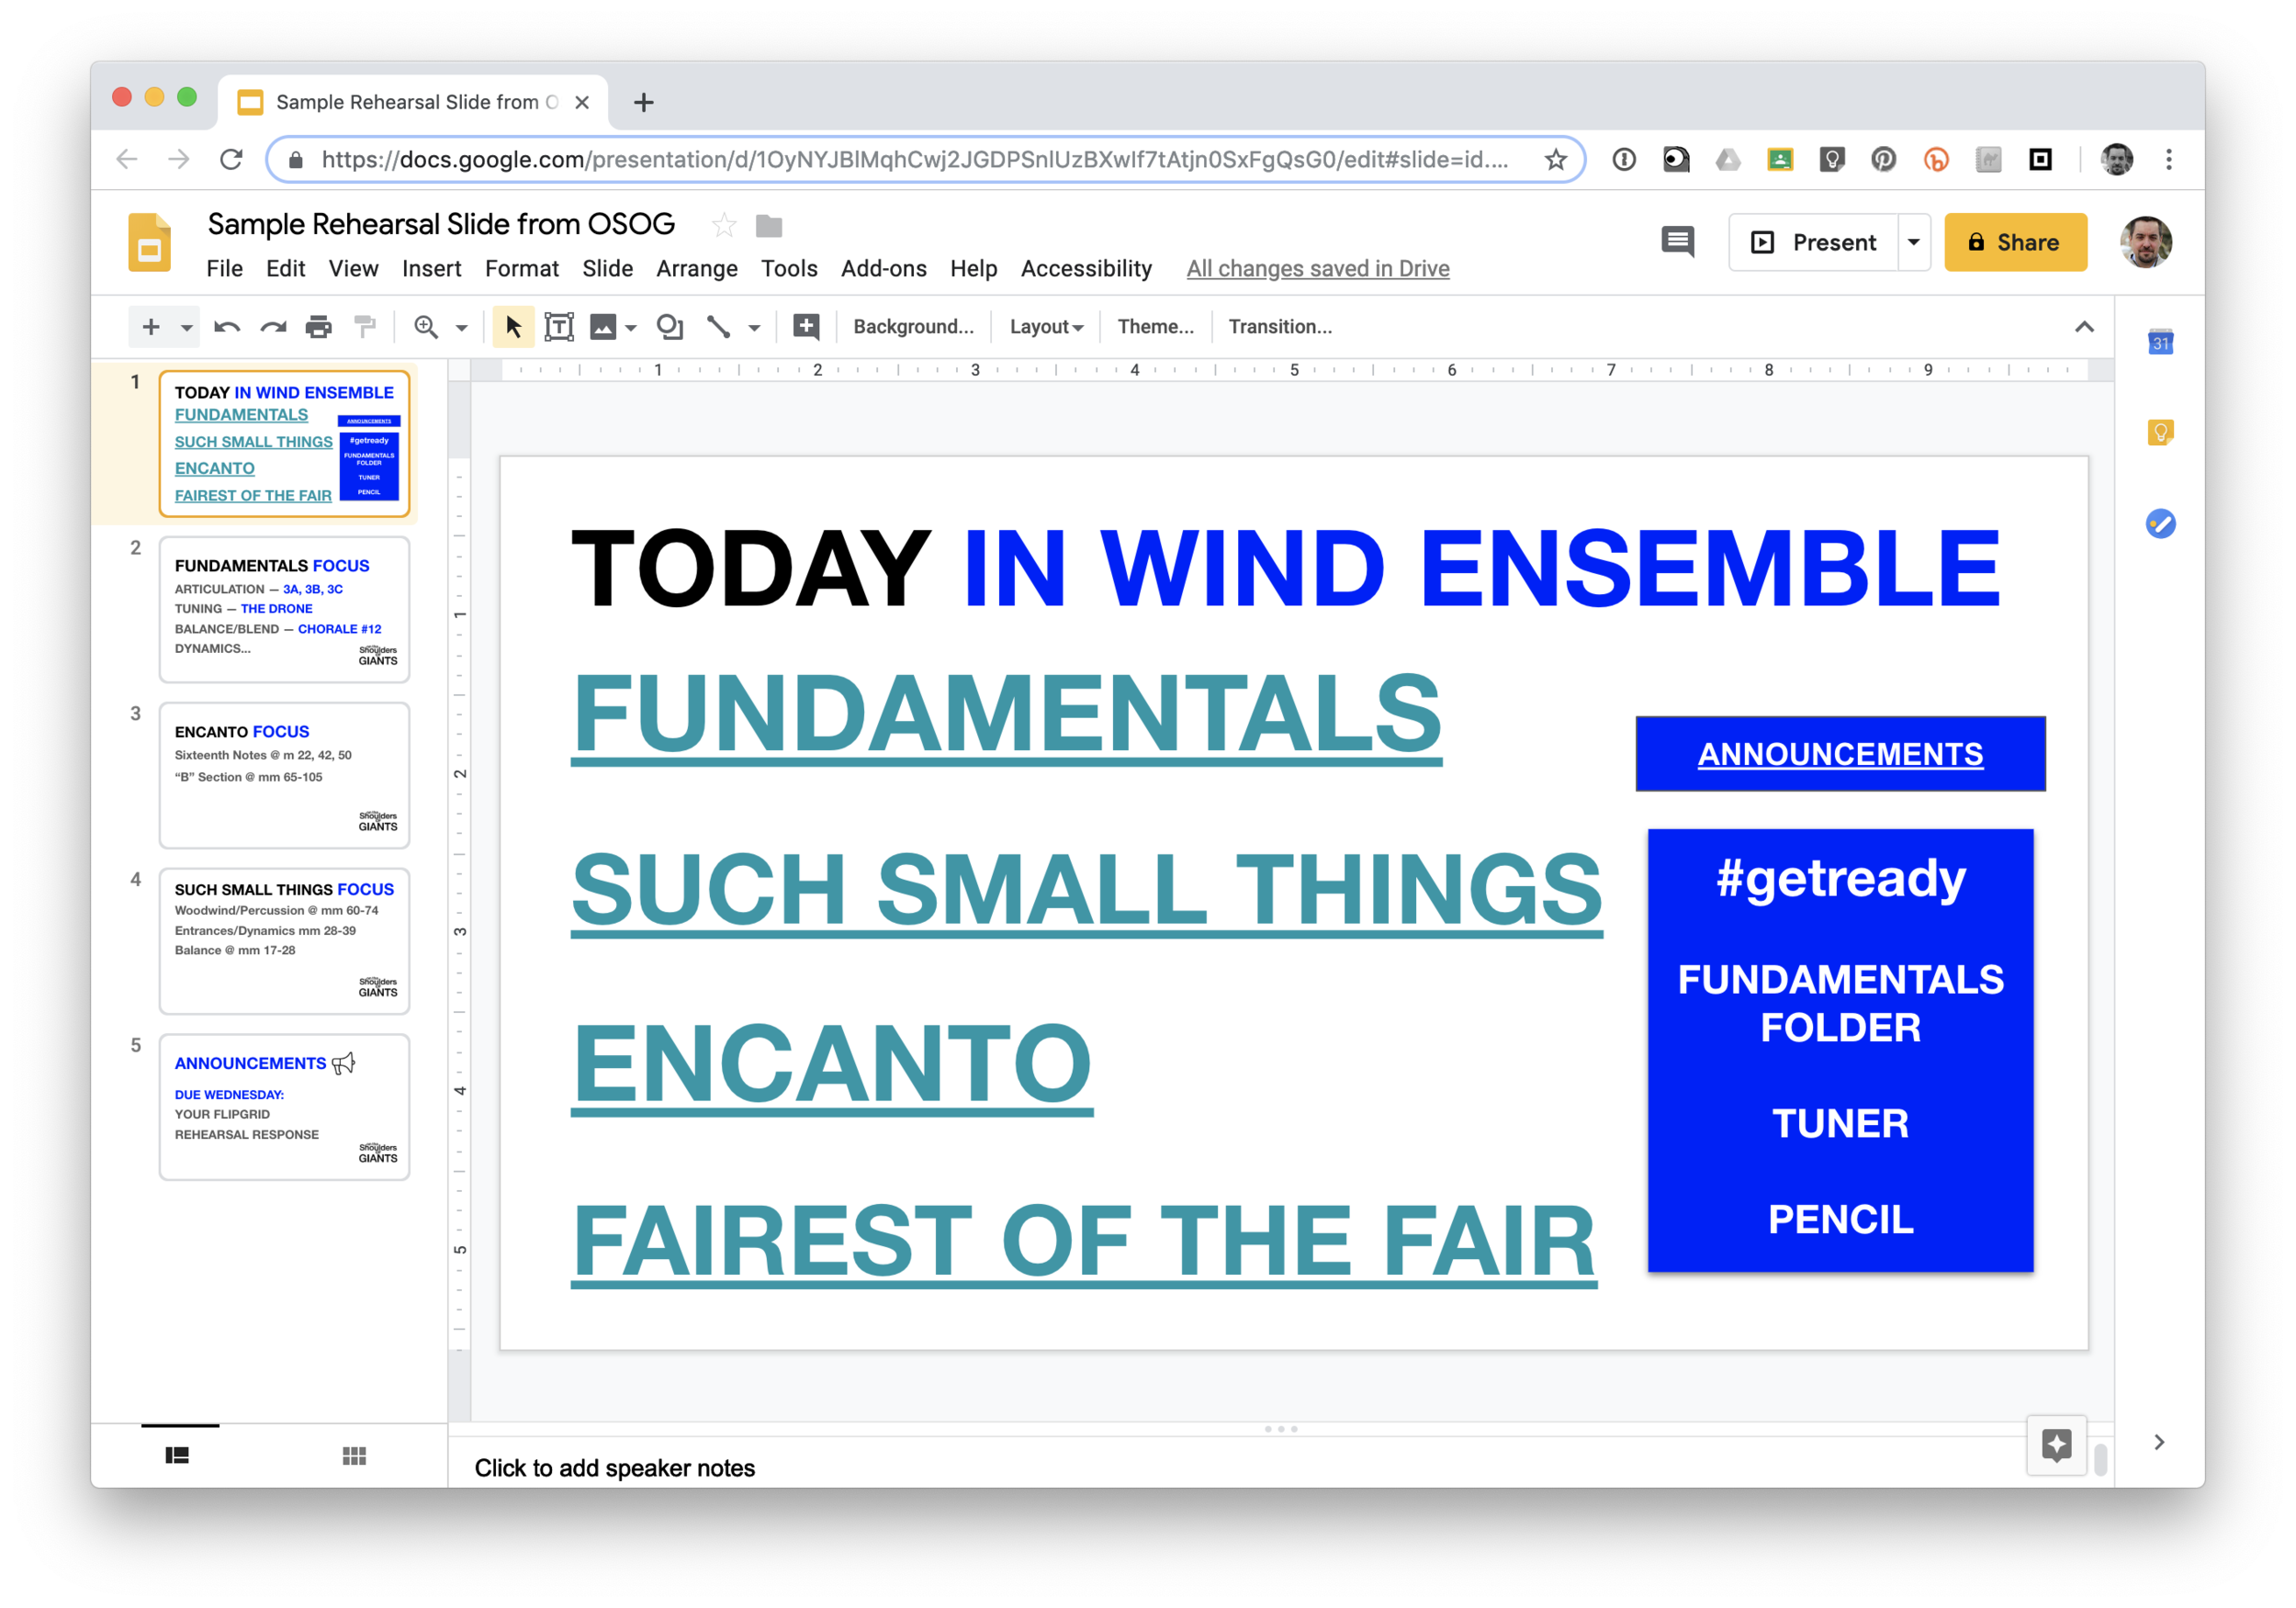Click the yellow Share button
This screenshot has width=2296, height=1608.
(x=2015, y=242)
